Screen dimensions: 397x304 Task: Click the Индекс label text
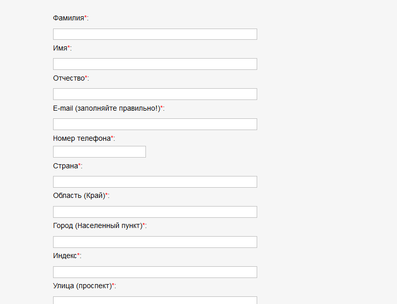pos(65,256)
